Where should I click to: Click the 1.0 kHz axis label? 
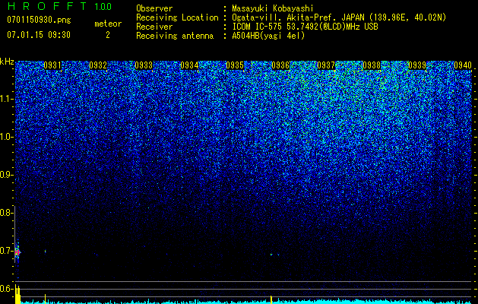click(6, 137)
